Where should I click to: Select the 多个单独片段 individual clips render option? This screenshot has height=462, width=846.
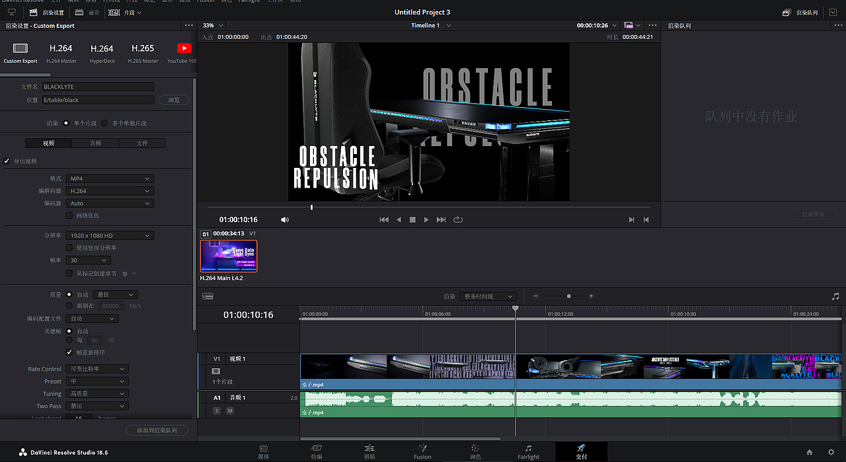point(104,123)
